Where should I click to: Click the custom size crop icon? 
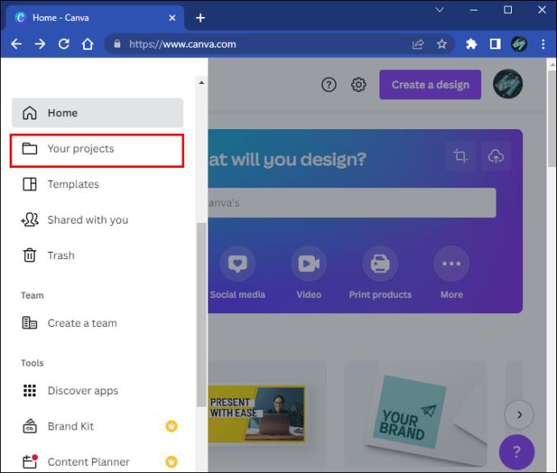point(460,157)
